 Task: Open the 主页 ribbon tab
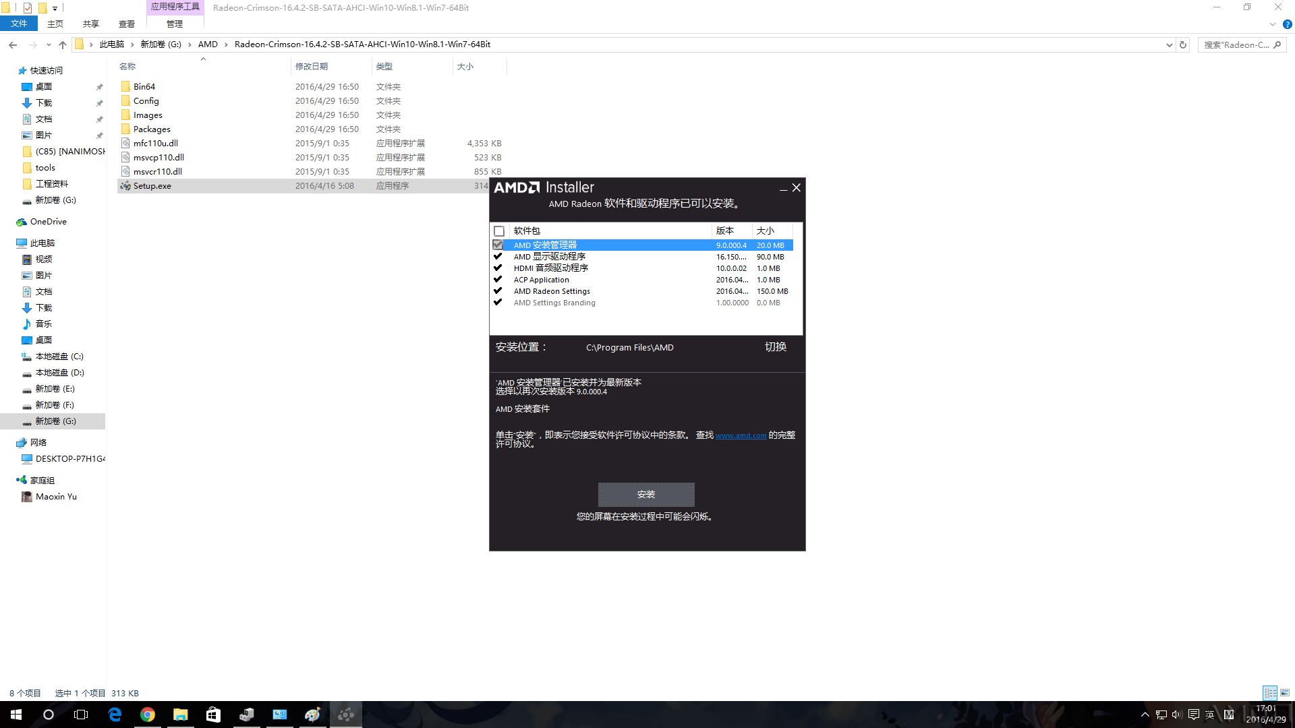(x=55, y=24)
